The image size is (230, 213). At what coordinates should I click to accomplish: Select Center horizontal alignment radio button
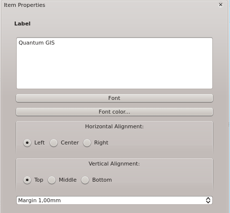click(53, 143)
